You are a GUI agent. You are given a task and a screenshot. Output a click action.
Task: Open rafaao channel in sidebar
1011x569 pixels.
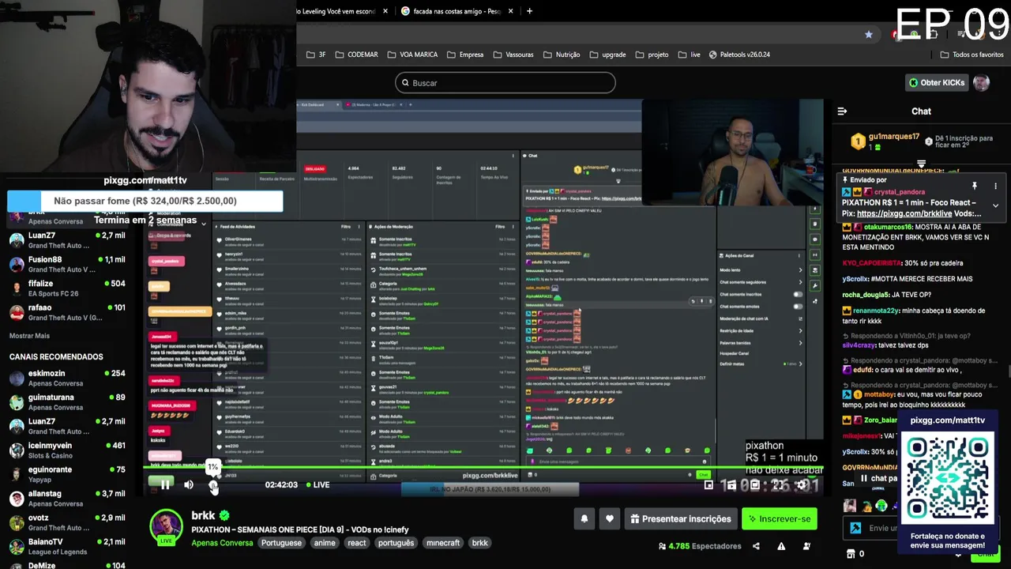coord(67,312)
